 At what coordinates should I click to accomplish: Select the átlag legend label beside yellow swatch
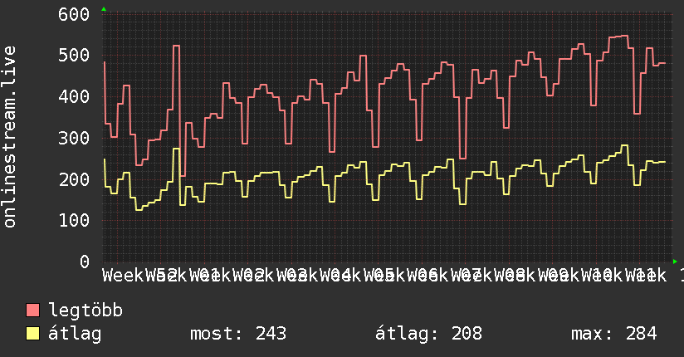click(x=75, y=334)
